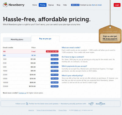Open Twitter via the bird icon

27,104
